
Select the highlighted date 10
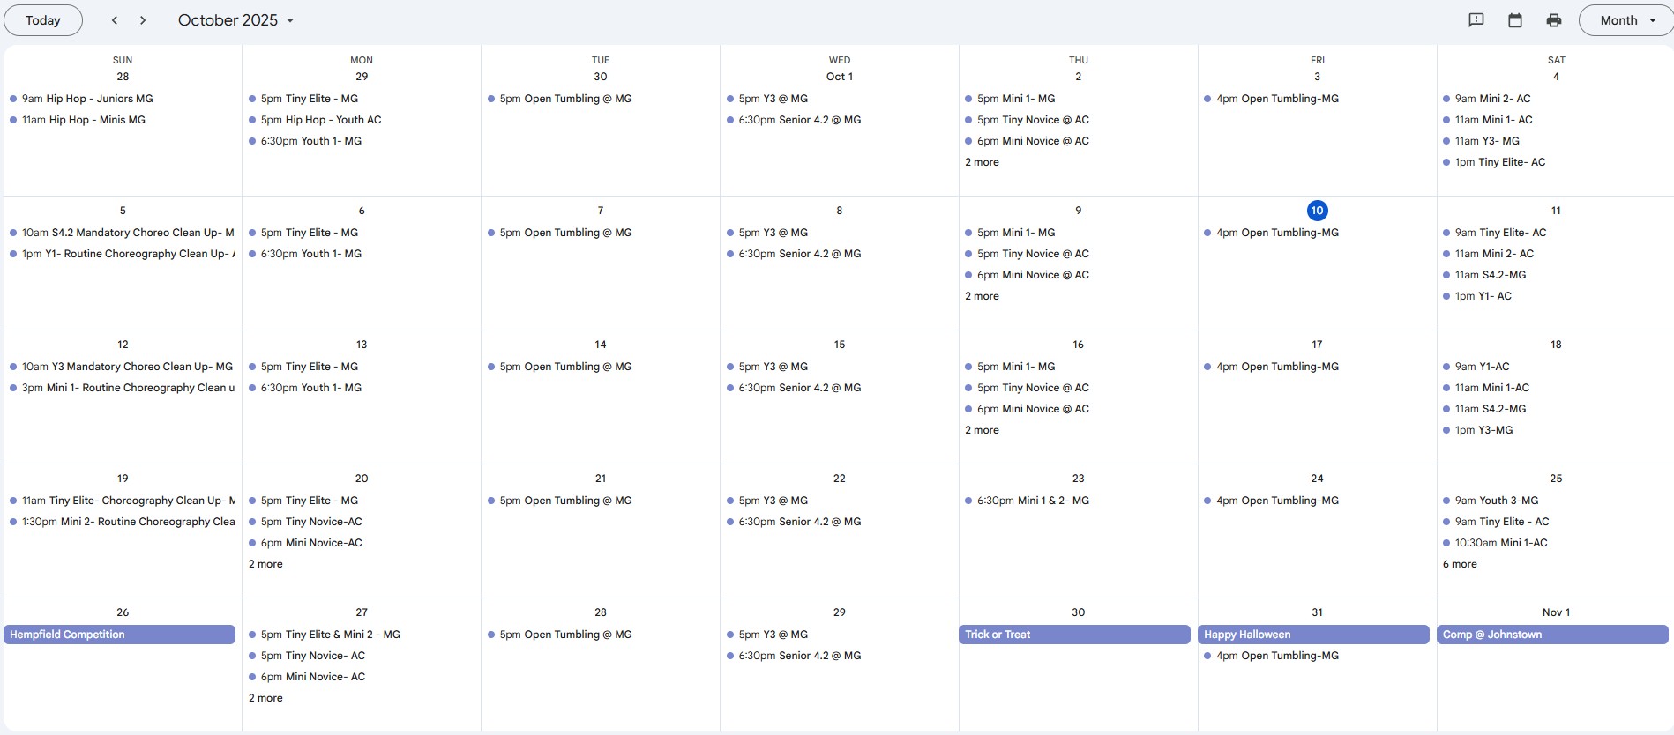click(x=1317, y=211)
